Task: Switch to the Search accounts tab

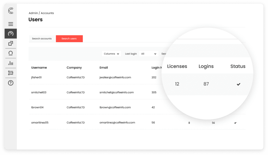Action: pyautogui.click(x=42, y=39)
